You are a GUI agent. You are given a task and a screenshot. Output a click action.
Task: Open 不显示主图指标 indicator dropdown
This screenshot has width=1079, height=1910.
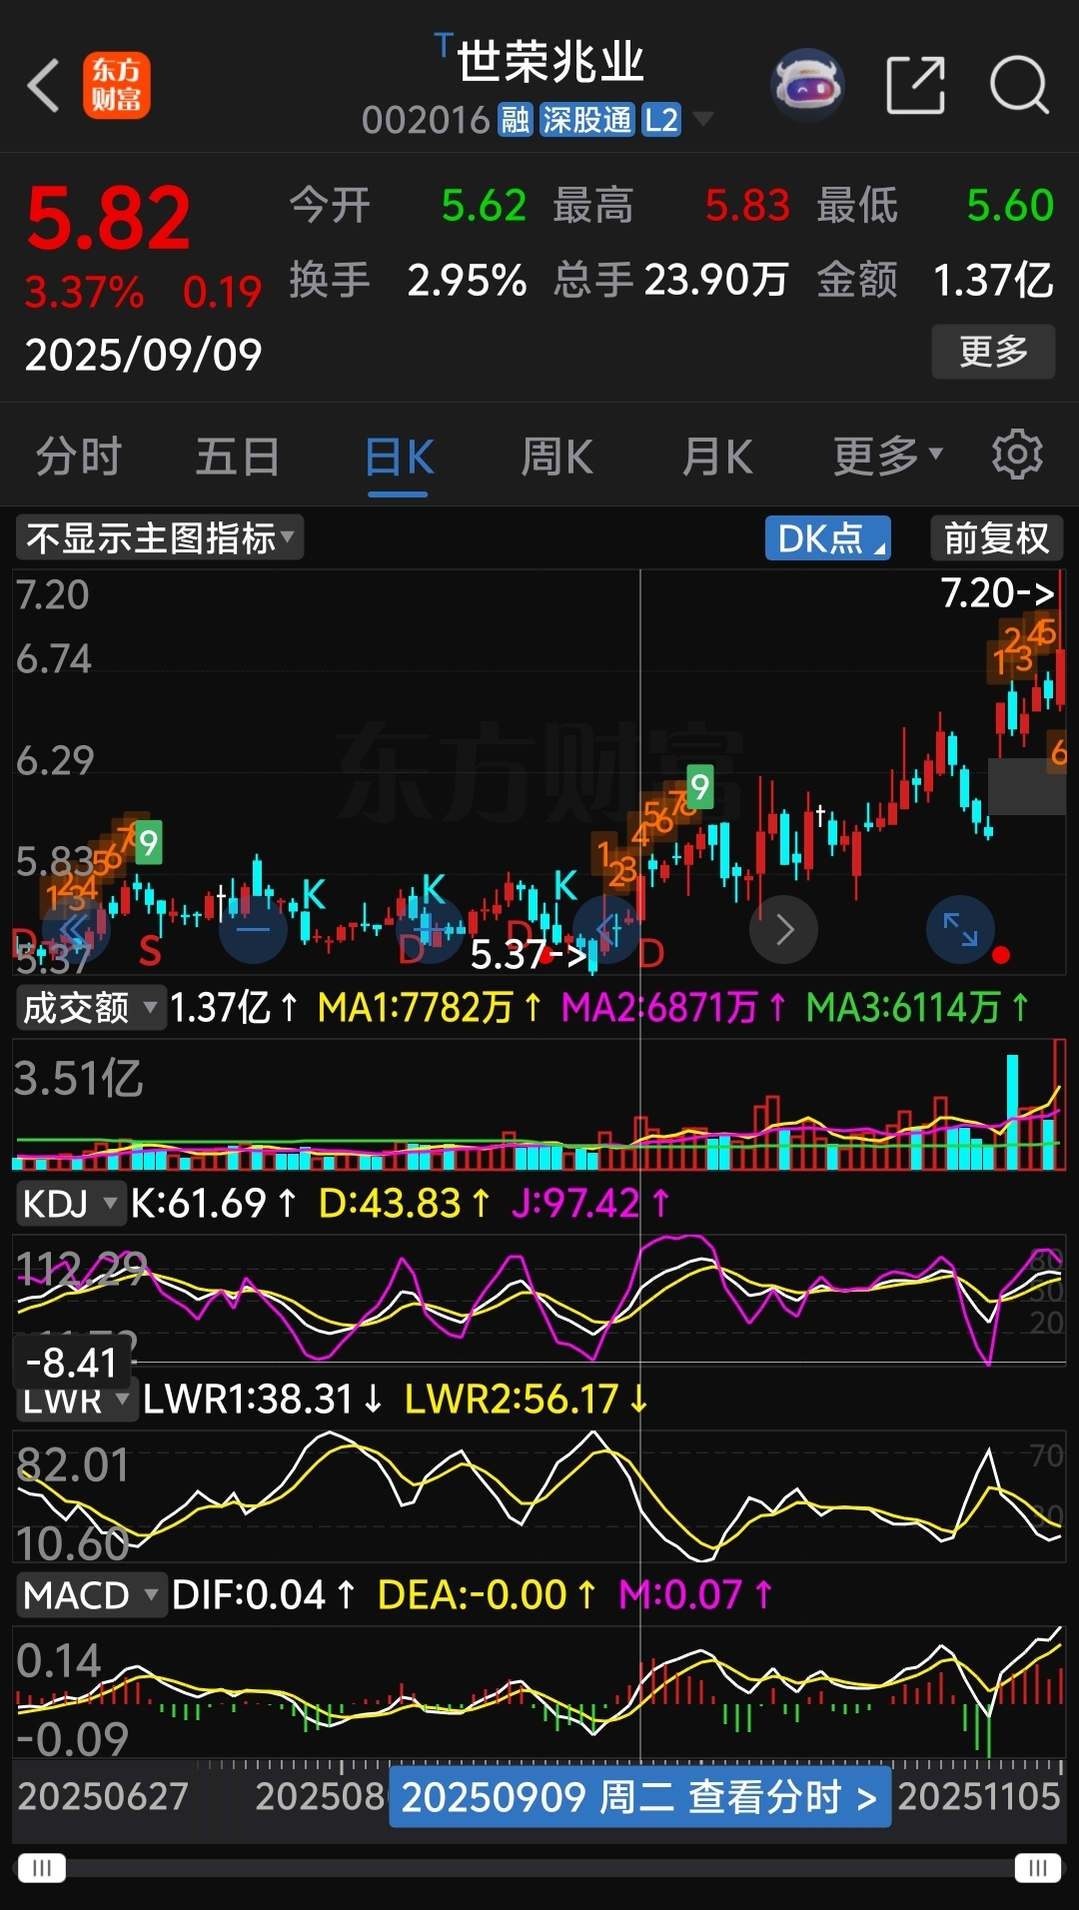click(x=160, y=538)
